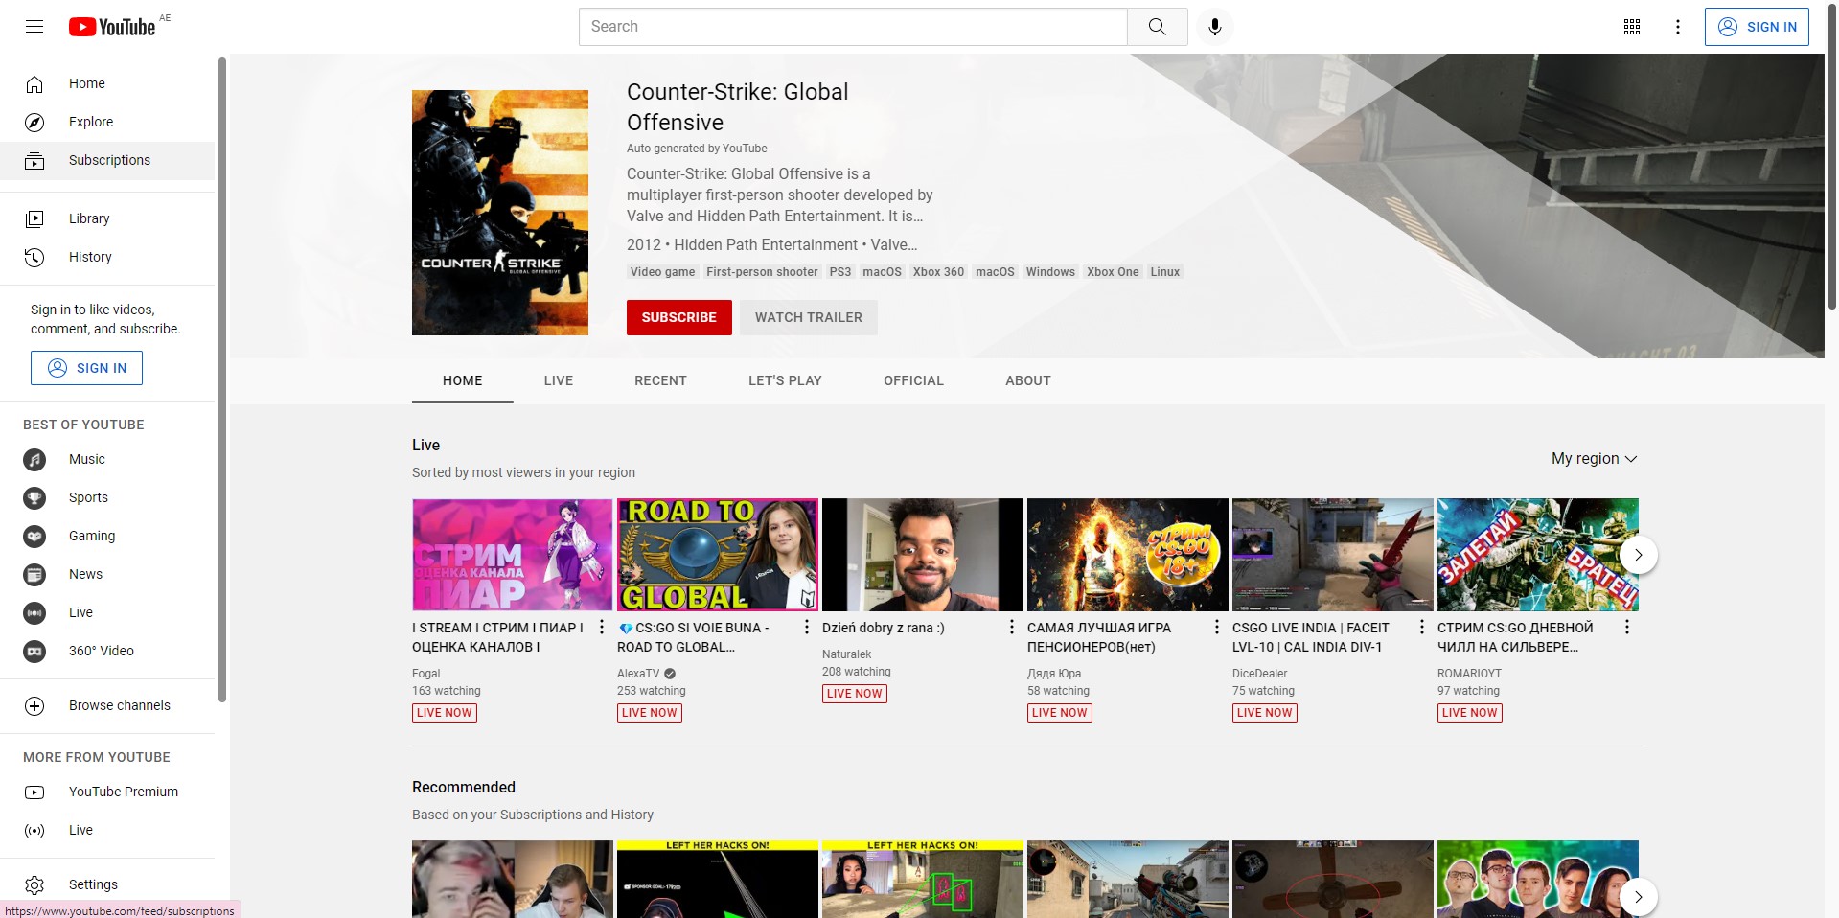The height and width of the screenshot is (918, 1839).
Task: Open the ROMARIOYT channel link
Action: click(1469, 674)
